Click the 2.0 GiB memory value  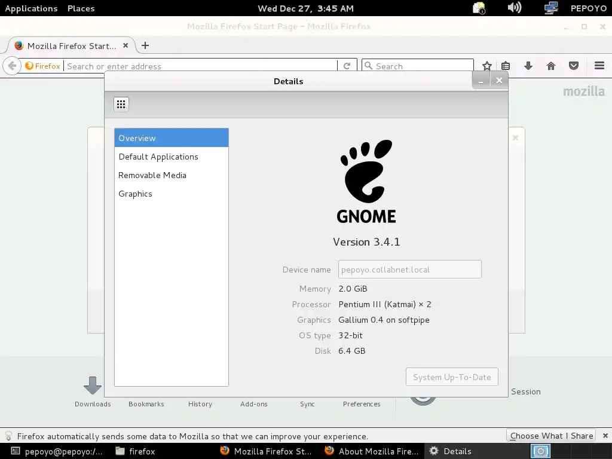pyautogui.click(x=353, y=289)
